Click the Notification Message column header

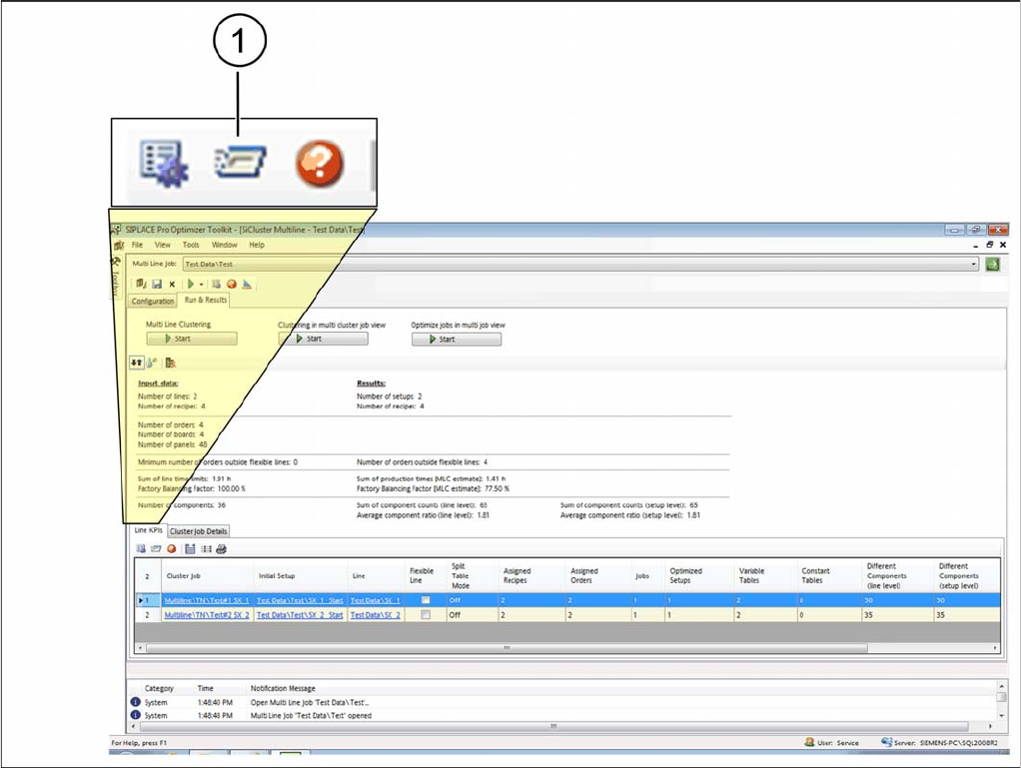click(x=283, y=688)
